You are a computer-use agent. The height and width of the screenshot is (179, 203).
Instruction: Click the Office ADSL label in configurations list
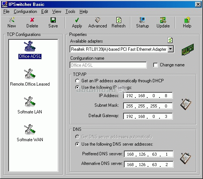(x=30, y=56)
